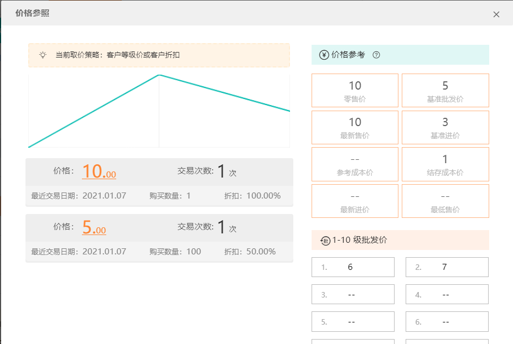513x344 pixels.
Task: Choose the 基准进价 price box
Action: (x=445, y=127)
